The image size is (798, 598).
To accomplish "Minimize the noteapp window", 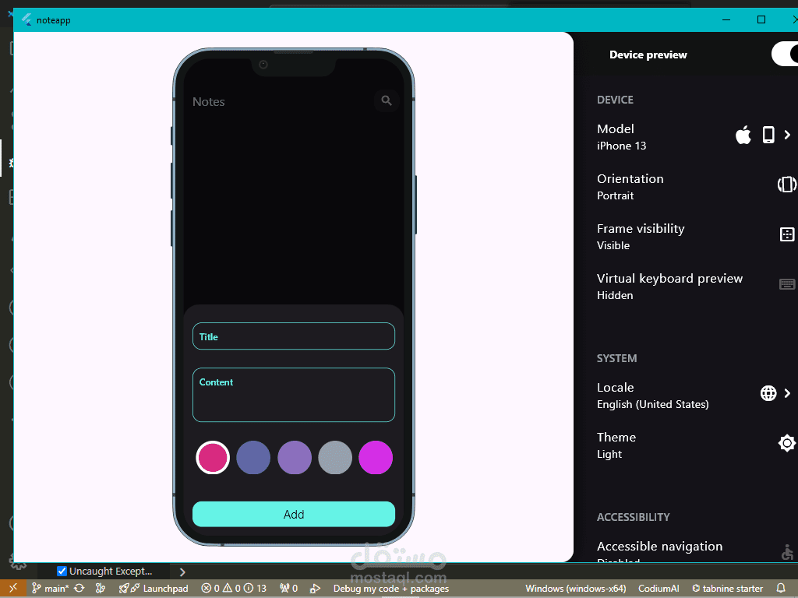I will tap(726, 19).
